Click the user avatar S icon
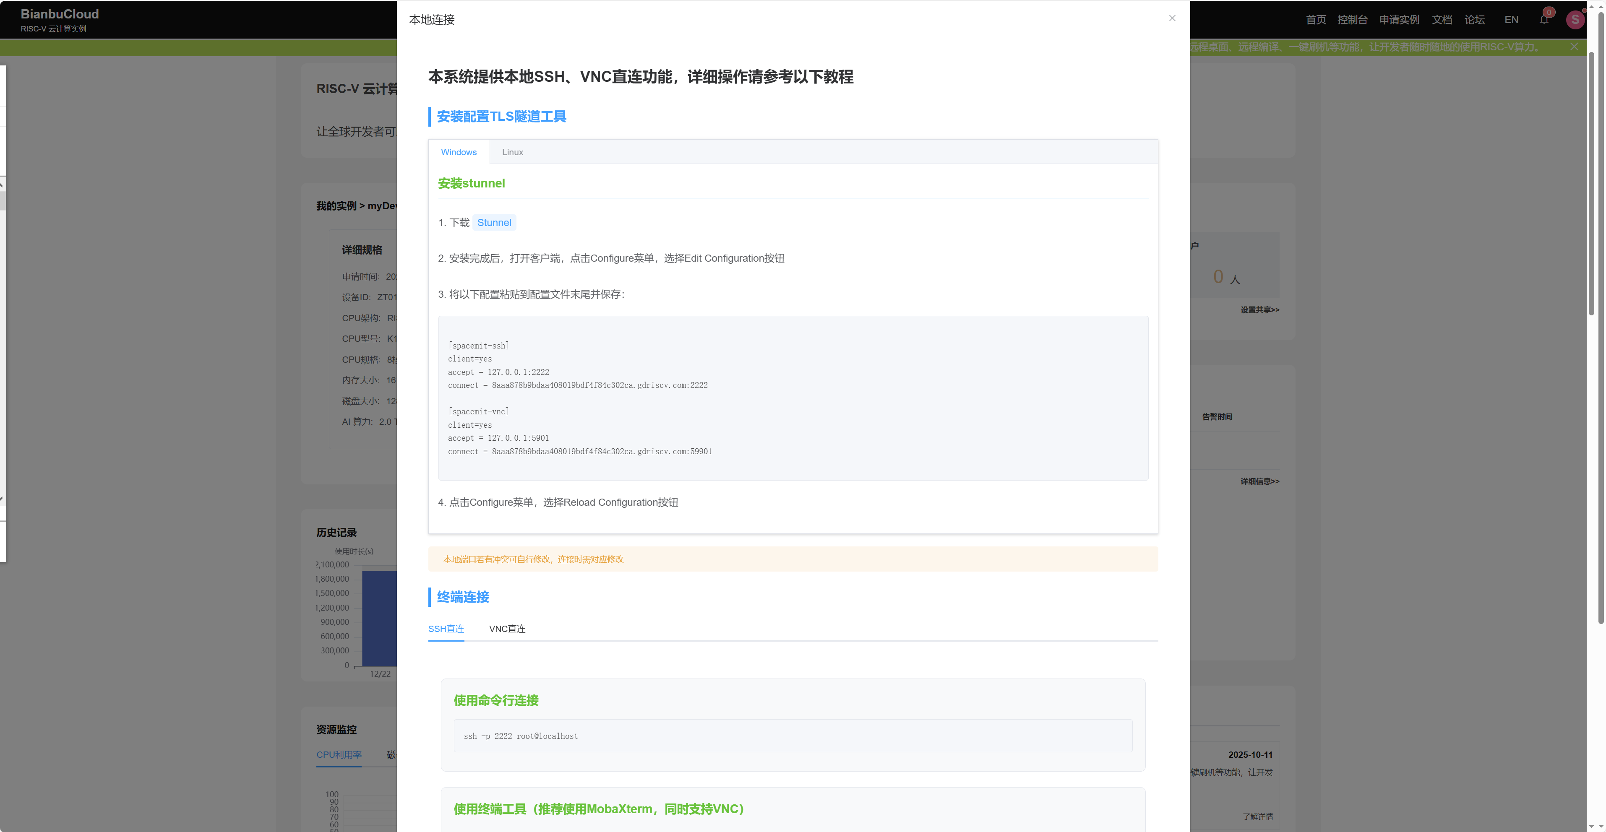This screenshot has width=1606, height=832. [x=1575, y=19]
